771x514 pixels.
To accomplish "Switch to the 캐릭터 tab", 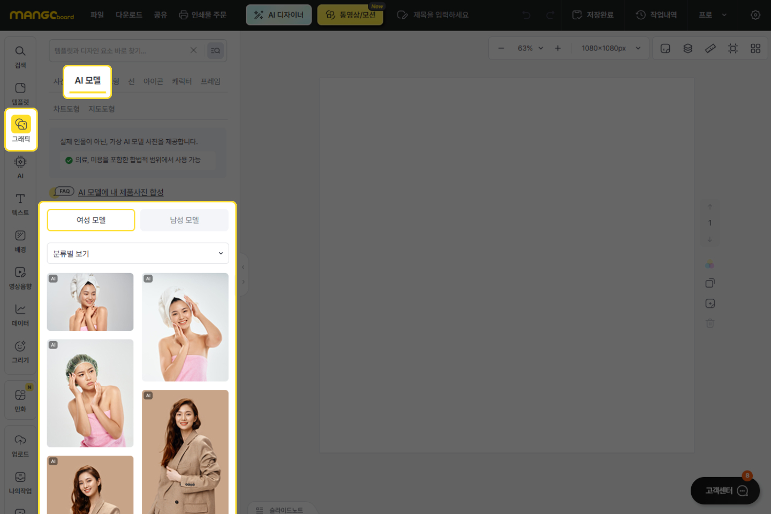I will (x=182, y=81).
